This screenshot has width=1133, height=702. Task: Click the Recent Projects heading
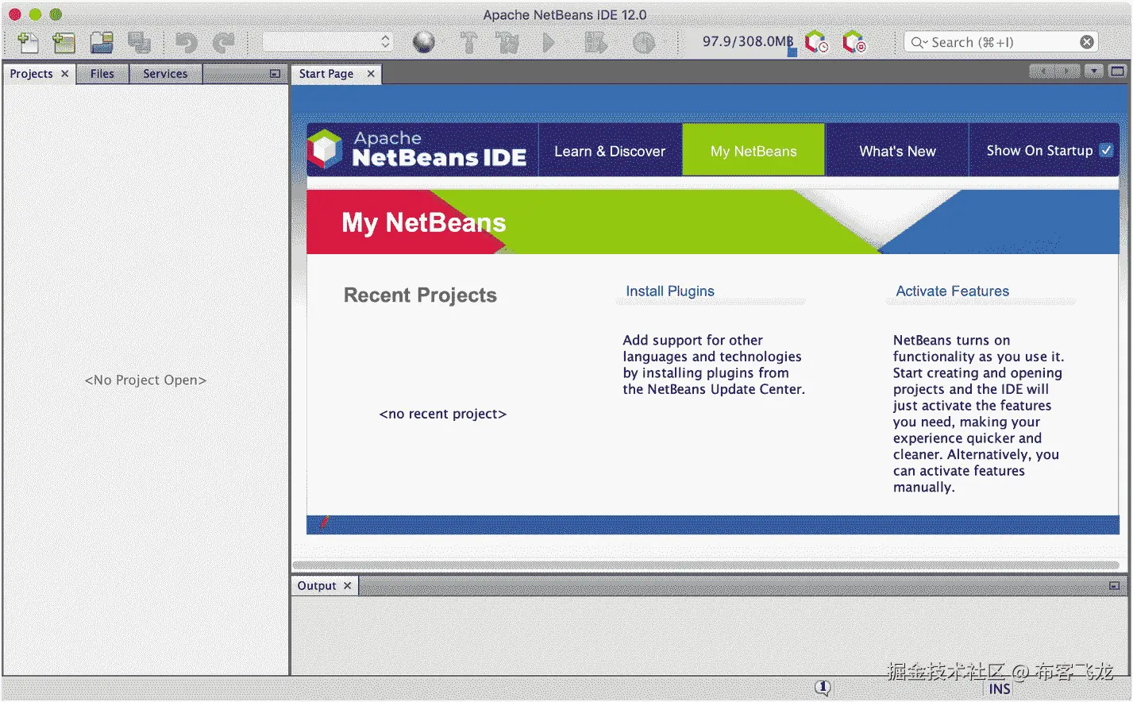pos(420,295)
